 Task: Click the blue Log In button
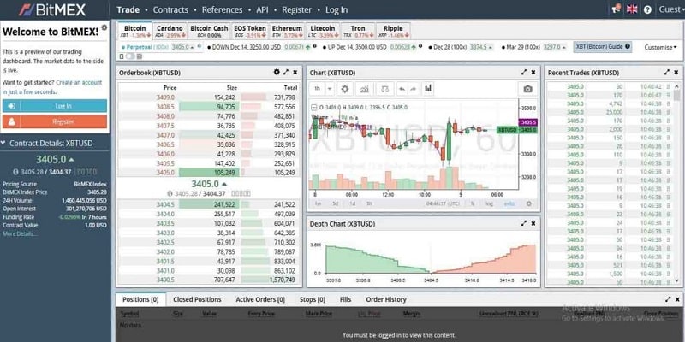(x=55, y=106)
